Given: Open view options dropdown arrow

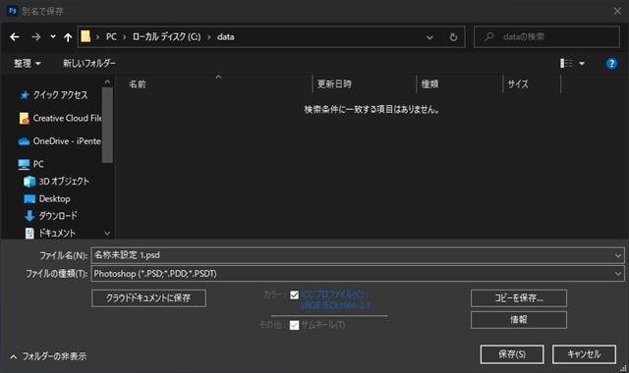Looking at the screenshot, I should [x=582, y=63].
